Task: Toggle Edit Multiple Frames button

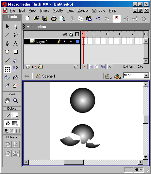Action: coord(103,67)
